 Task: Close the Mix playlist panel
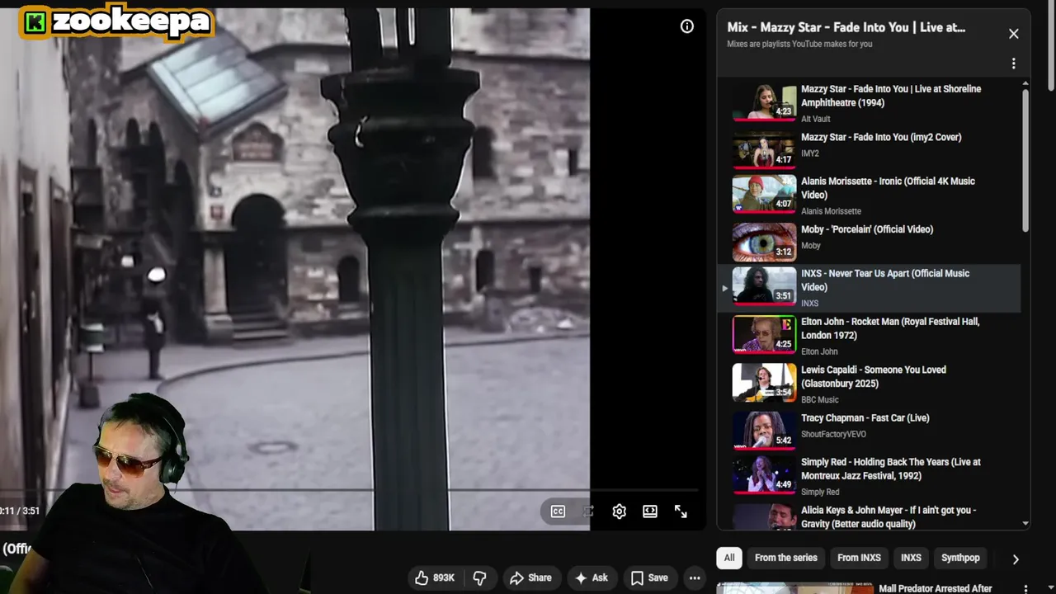click(x=1013, y=34)
